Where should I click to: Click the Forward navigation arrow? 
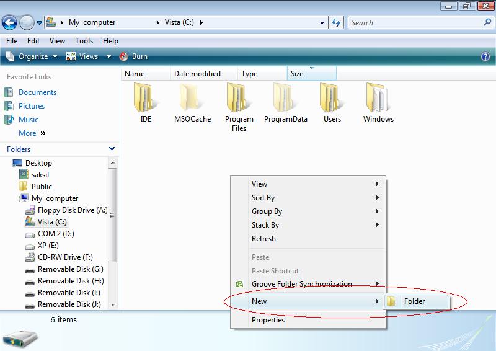point(27,23)
